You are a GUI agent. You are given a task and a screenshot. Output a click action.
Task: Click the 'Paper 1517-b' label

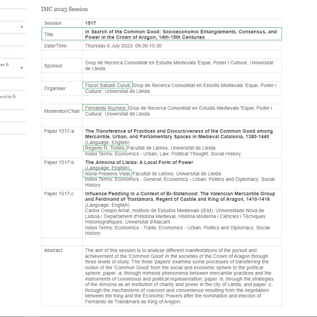(59, 162)
